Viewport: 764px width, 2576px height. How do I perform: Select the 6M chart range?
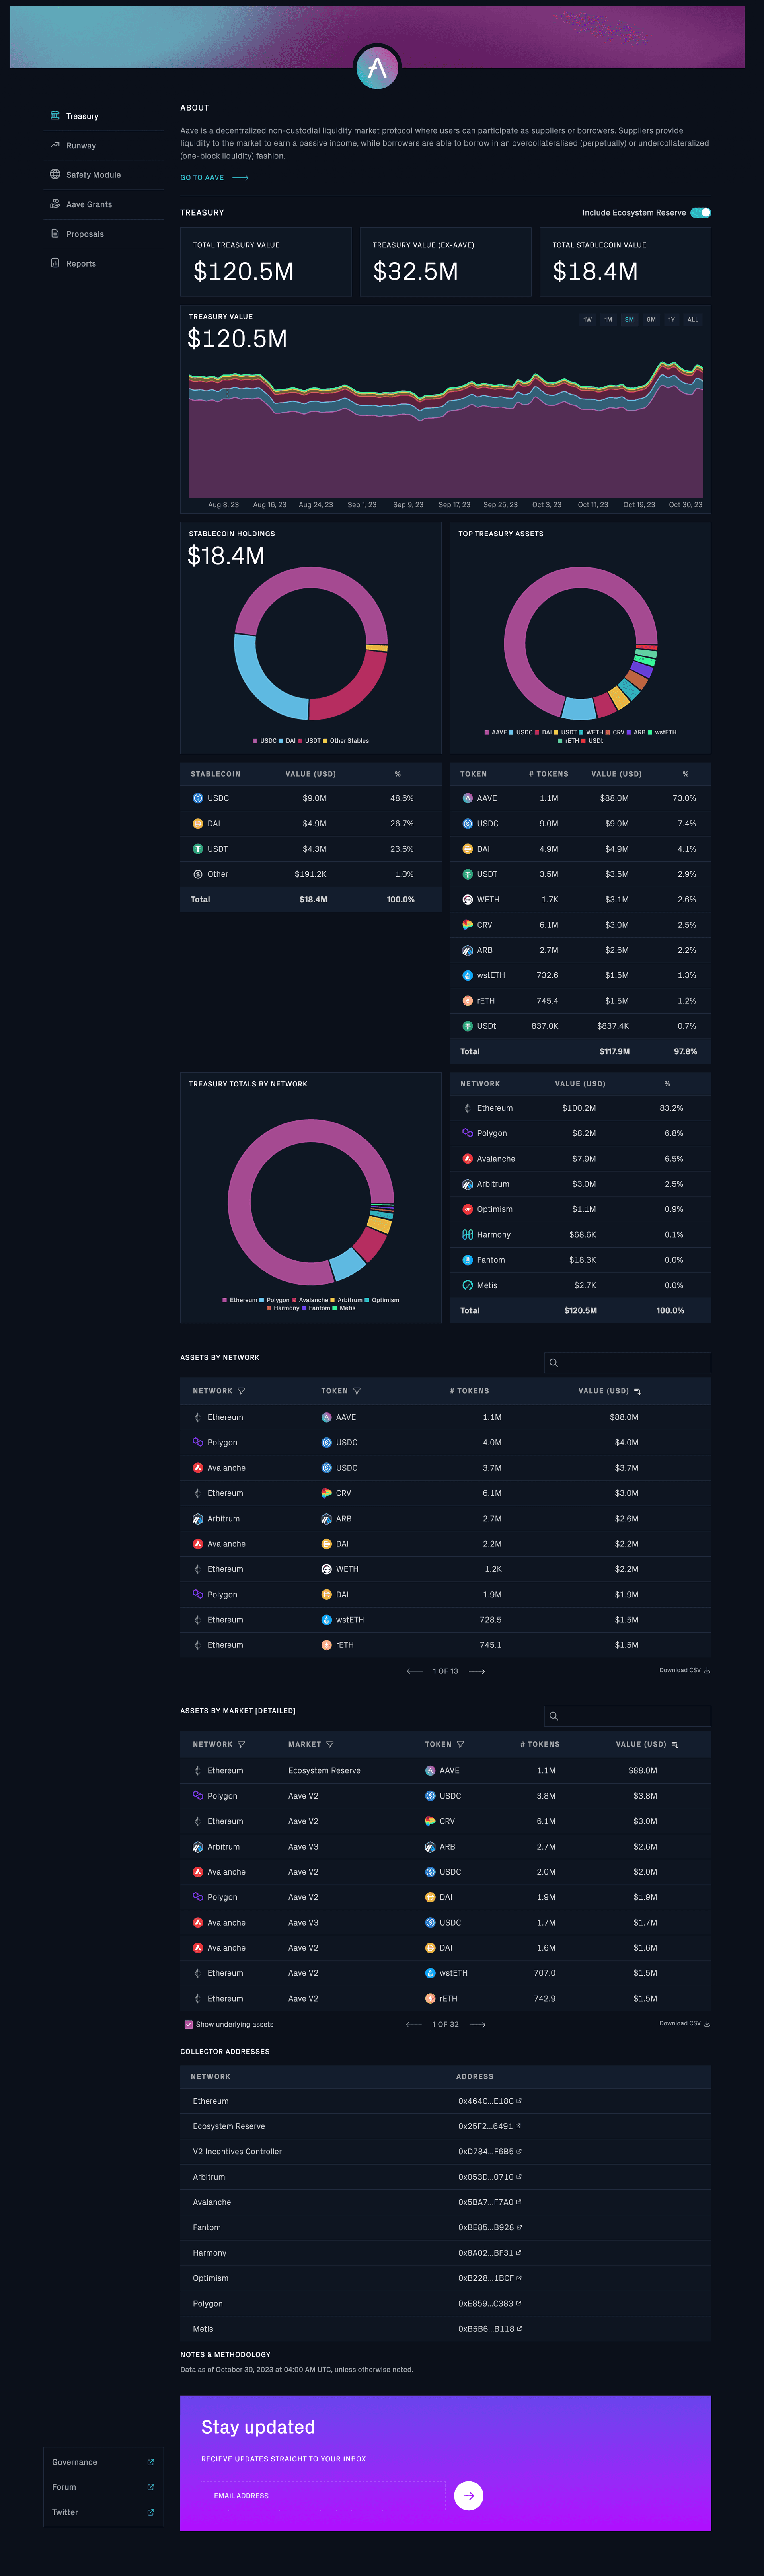(x=651, y=320)
